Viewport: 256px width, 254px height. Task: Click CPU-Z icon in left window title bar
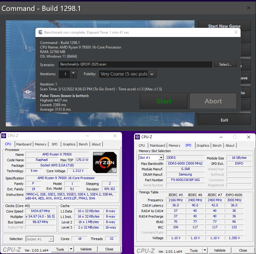pos(4,136)
